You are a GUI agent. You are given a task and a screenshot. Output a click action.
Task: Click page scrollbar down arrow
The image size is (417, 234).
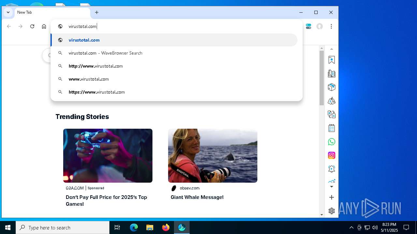[x=322, y=214]
